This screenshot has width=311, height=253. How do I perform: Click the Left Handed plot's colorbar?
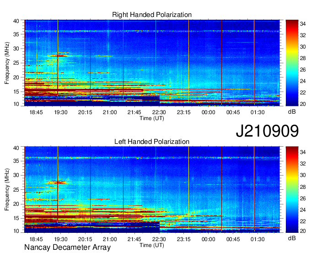point(292,190)
